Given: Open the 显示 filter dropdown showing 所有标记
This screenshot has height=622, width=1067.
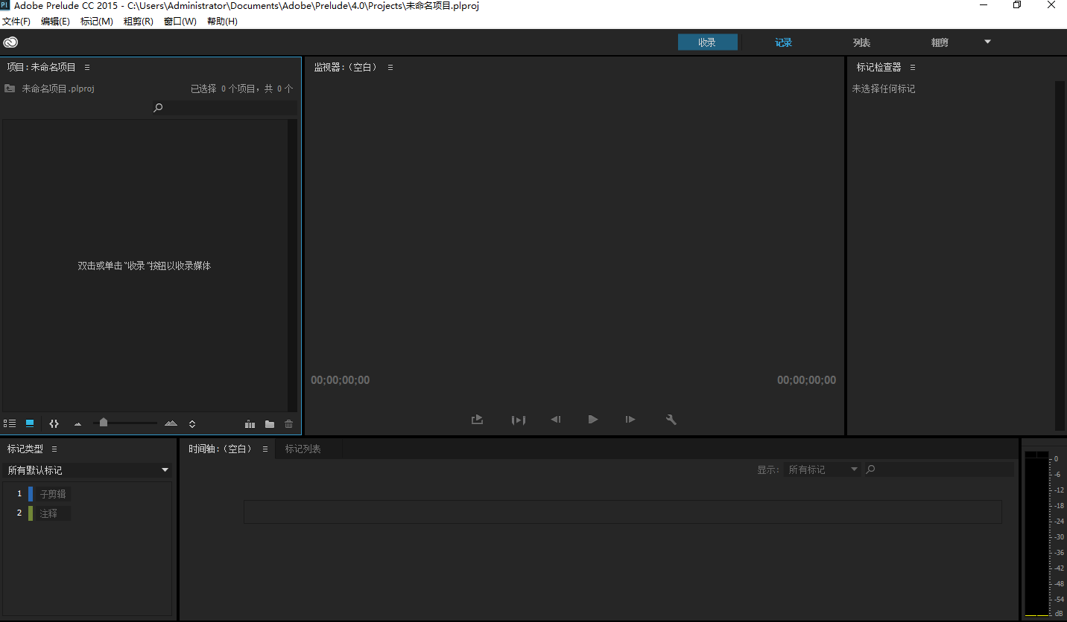Looking at the screenshot, I should coord(822,469).
